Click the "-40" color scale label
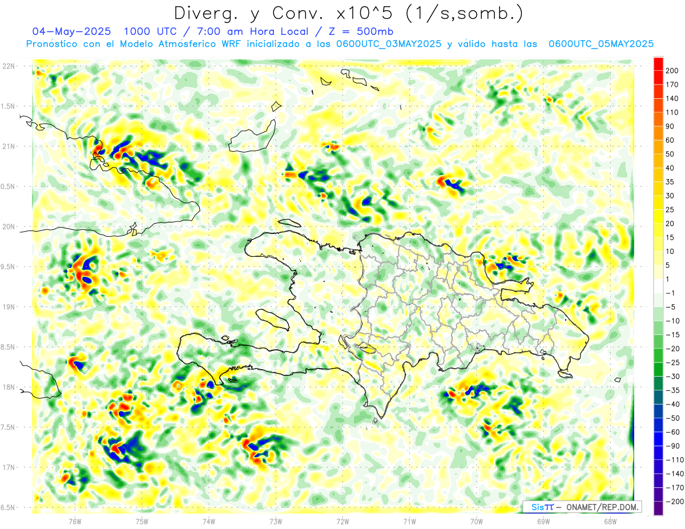 coord(674,404)
